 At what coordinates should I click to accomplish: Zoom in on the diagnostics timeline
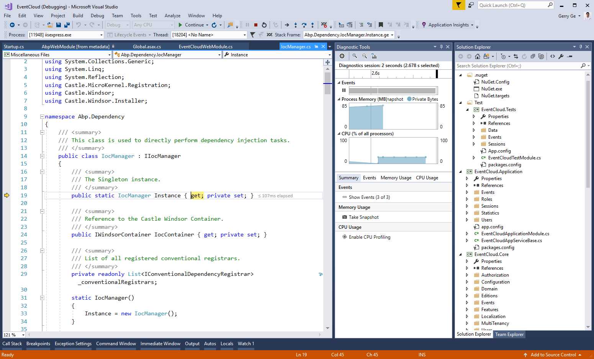tap(355, 56)
